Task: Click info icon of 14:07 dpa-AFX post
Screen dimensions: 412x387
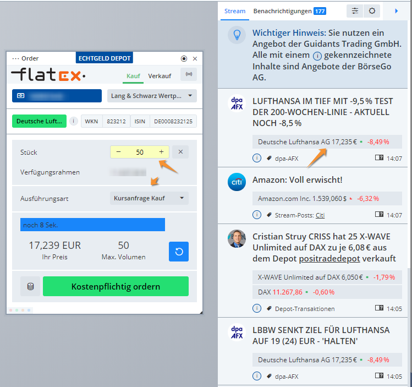Action: (257, 158)
